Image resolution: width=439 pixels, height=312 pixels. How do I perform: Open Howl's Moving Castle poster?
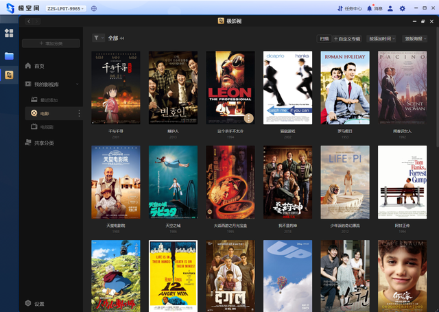click(x=116, y=276)
